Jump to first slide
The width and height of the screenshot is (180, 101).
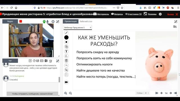(157, 93)
